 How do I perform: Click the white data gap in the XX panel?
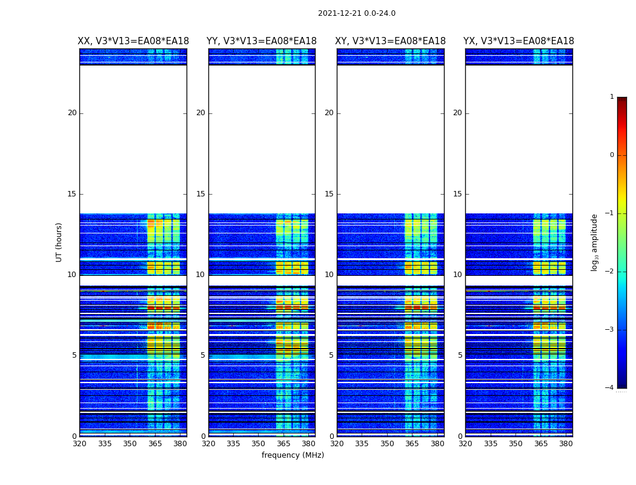click(133, 139)
